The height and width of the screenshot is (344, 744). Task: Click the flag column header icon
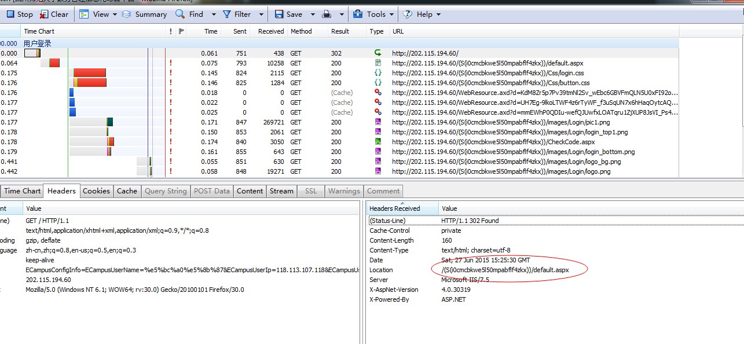(181, 31)
